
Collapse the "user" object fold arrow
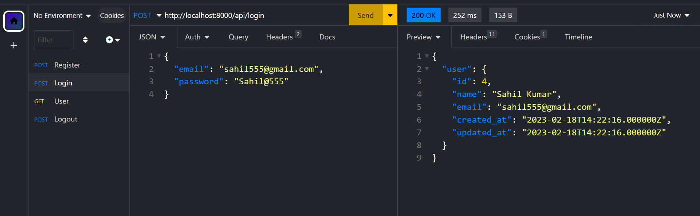click(427, 69)
